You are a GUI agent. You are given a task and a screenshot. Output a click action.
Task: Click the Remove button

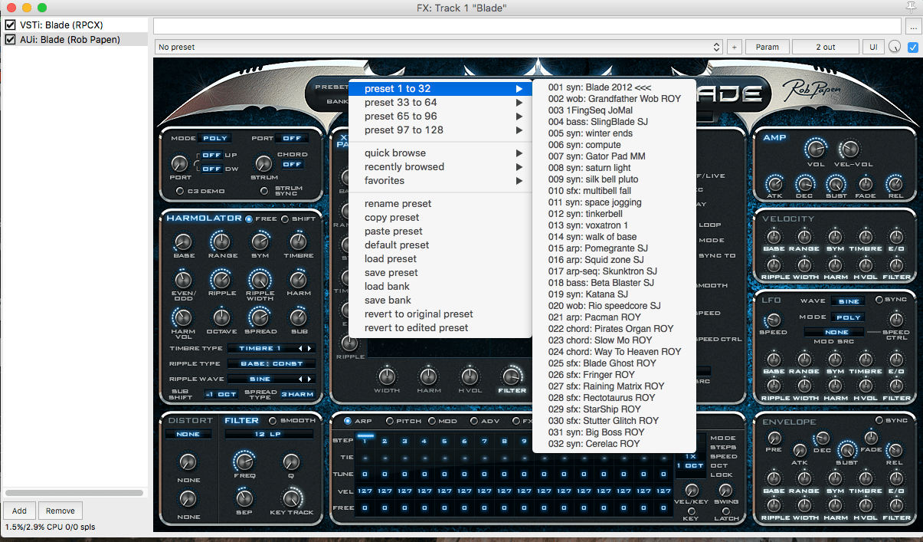coord(60,511)
